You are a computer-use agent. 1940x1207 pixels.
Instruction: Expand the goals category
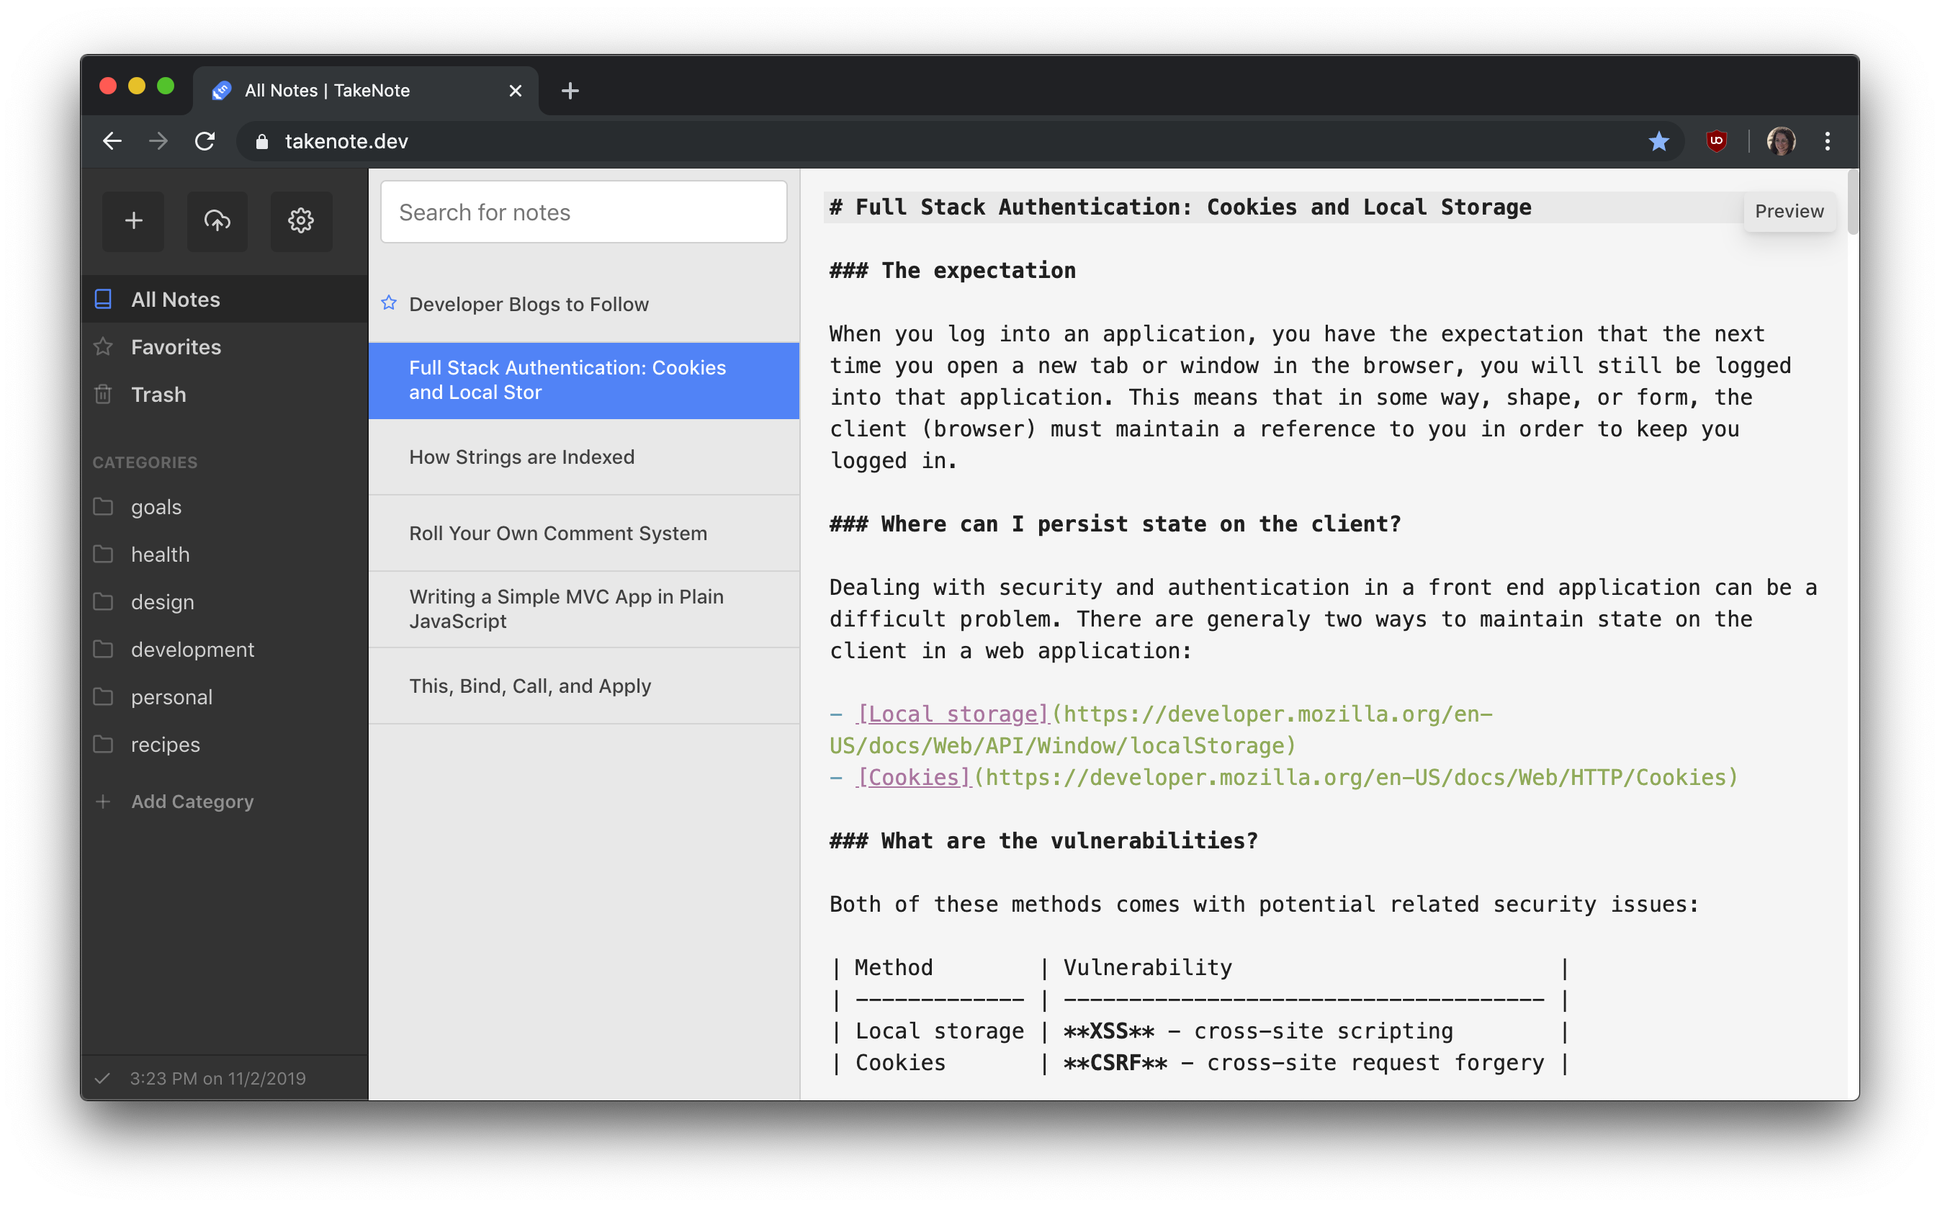point(157,505)
